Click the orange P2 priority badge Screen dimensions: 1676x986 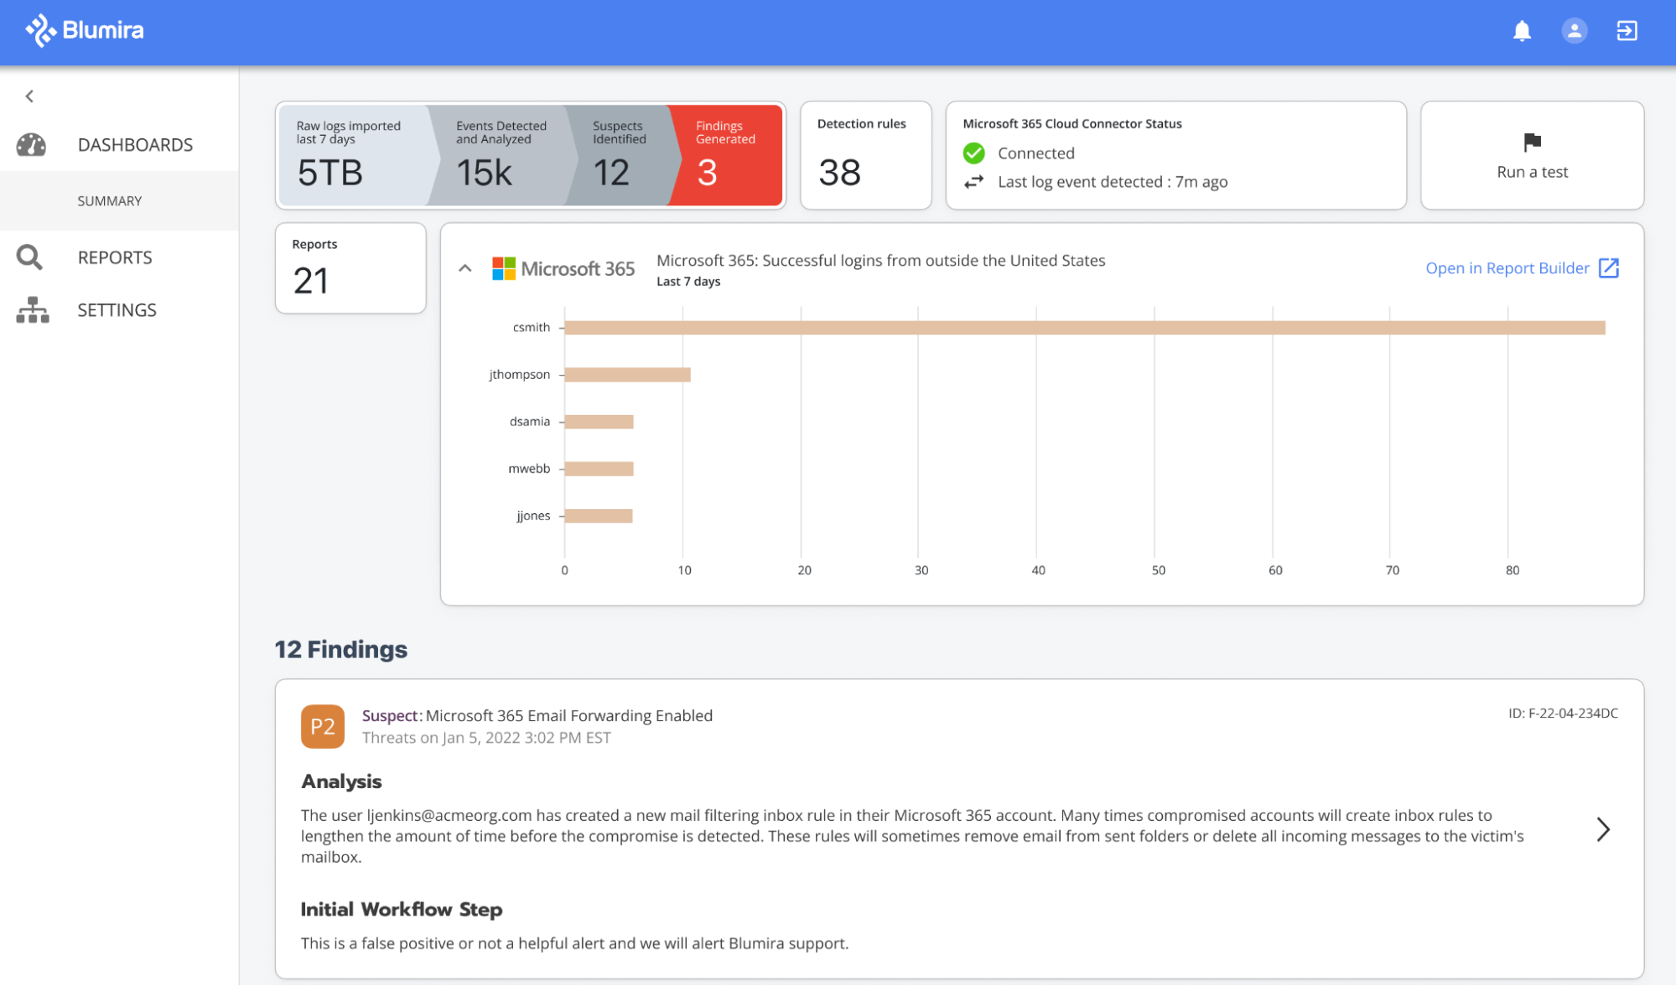point(323,727)
